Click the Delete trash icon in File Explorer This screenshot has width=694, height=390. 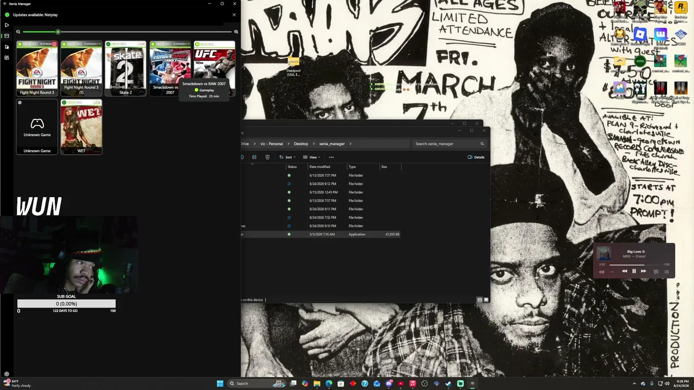pos(267,157)
